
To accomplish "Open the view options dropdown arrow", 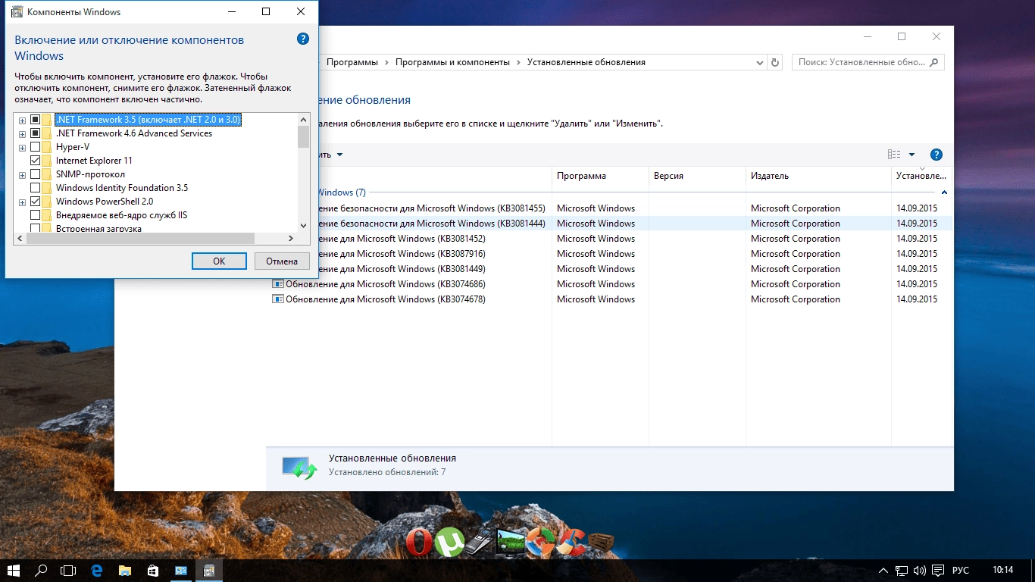I will pos(911,155).
